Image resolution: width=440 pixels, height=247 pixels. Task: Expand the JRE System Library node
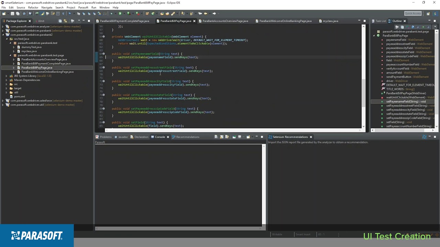click(7, 76)
